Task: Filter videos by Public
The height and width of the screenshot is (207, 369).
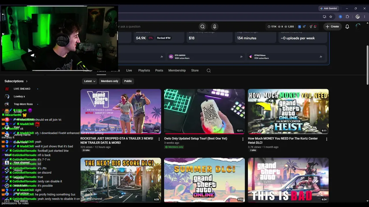Action: point(128,81)
